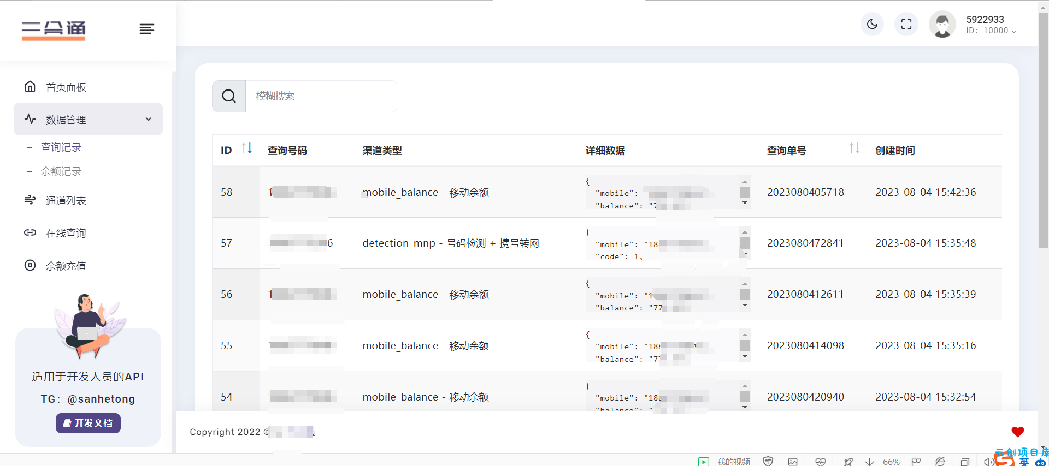
Task: Click the ID 58 cell
Action: pos(227,192)
